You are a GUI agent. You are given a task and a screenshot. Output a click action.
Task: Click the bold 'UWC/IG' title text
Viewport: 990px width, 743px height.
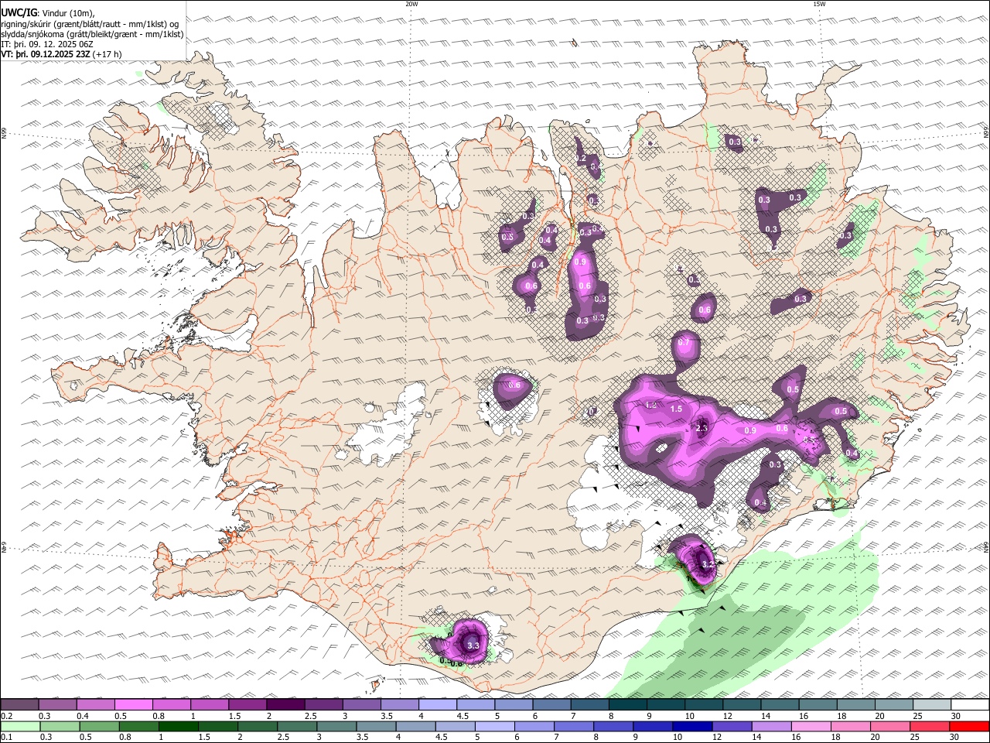[x=18, y=12]
